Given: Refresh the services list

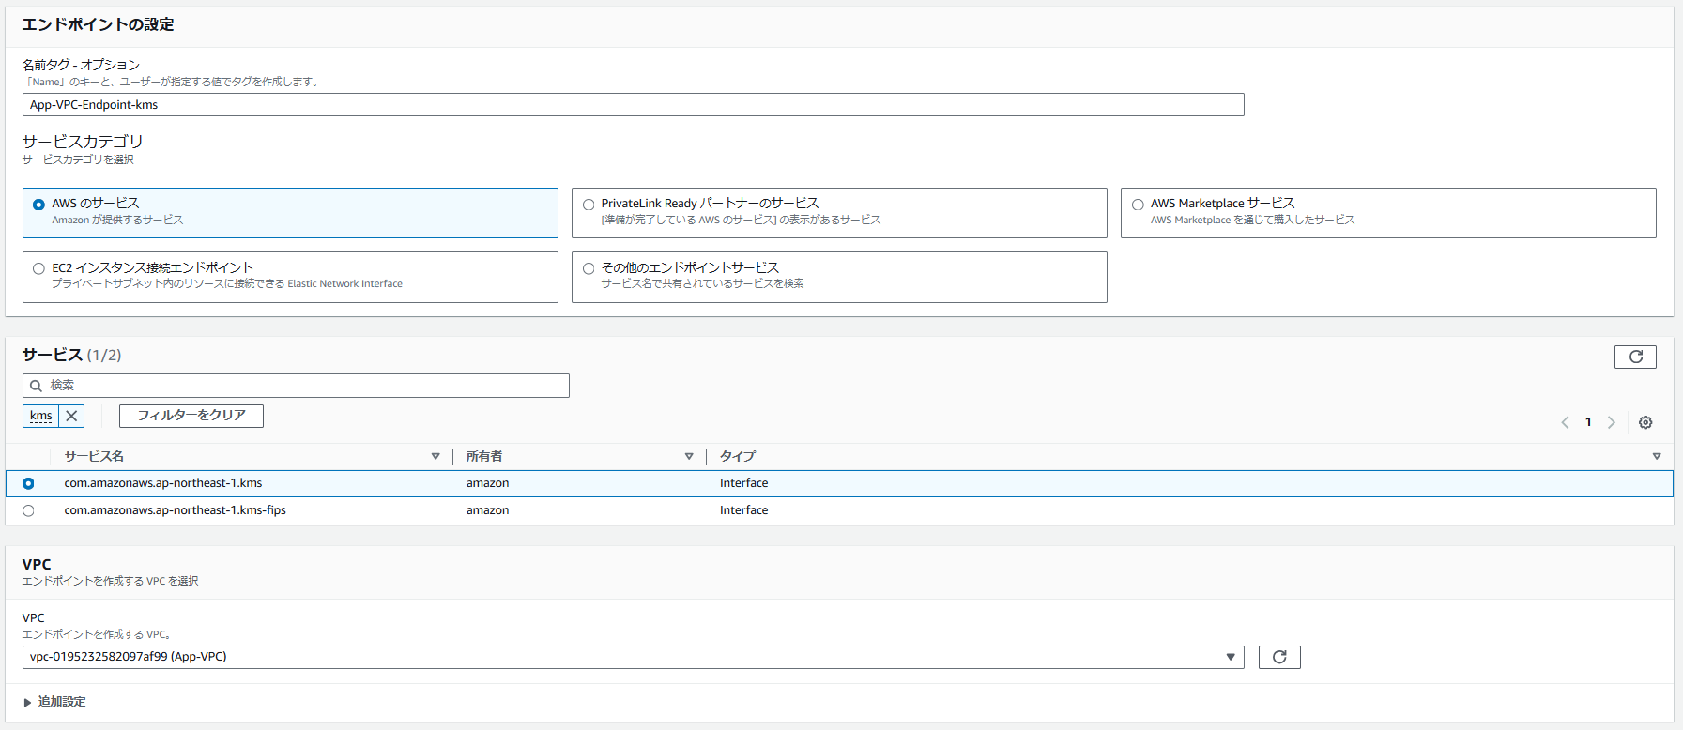Looking at the screenshot, I should pos(1635,357).
